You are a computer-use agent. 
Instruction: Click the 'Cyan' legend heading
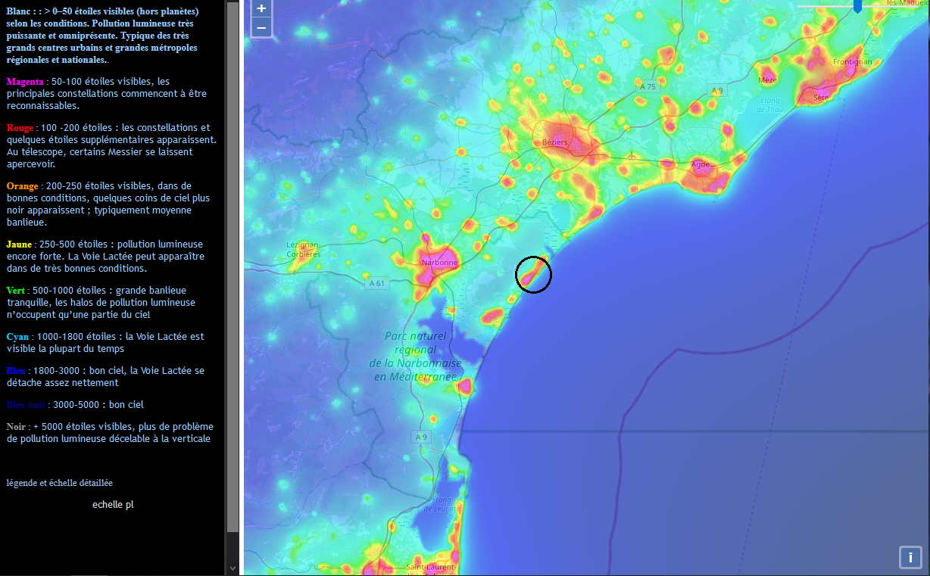(18, 337)
